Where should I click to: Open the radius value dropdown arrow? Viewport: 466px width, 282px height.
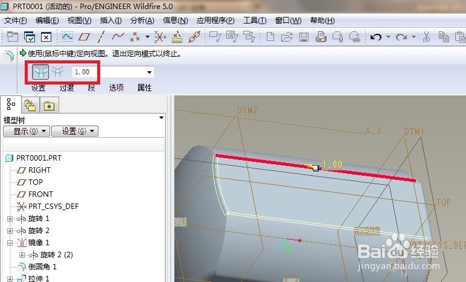[x=150, y=72]
